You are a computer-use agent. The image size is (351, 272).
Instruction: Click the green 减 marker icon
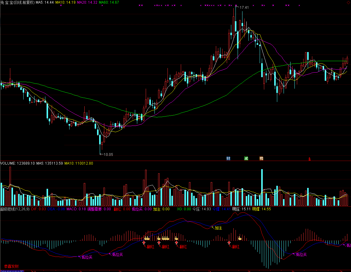(246, 158)
